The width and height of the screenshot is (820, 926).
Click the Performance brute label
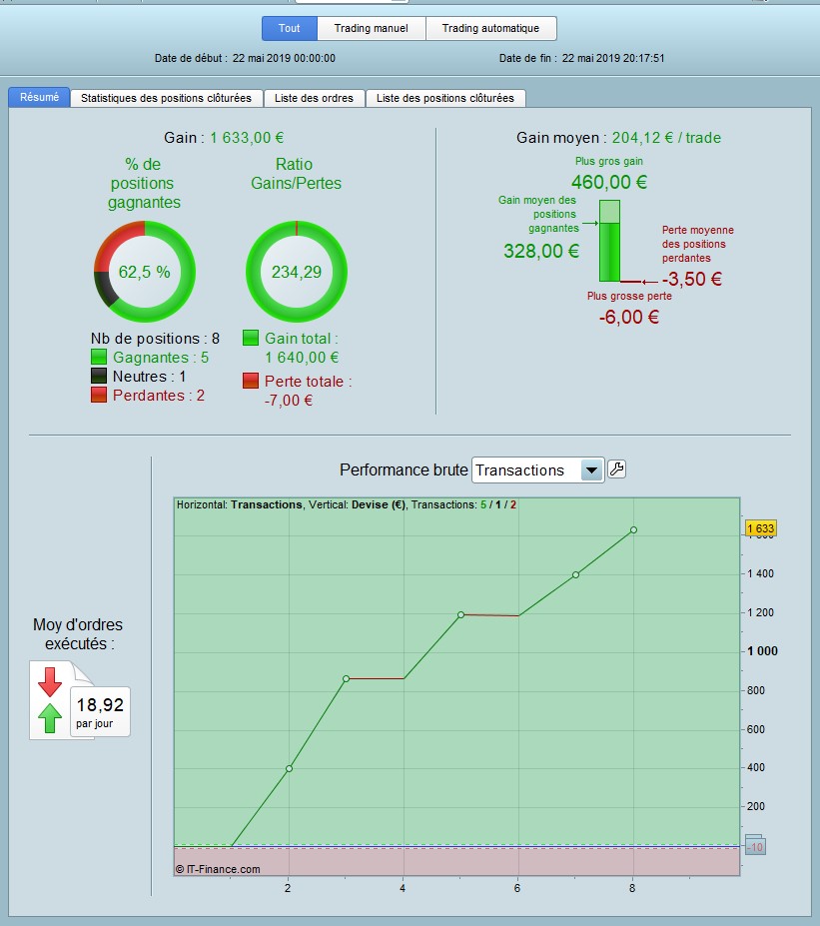[404, 470]
